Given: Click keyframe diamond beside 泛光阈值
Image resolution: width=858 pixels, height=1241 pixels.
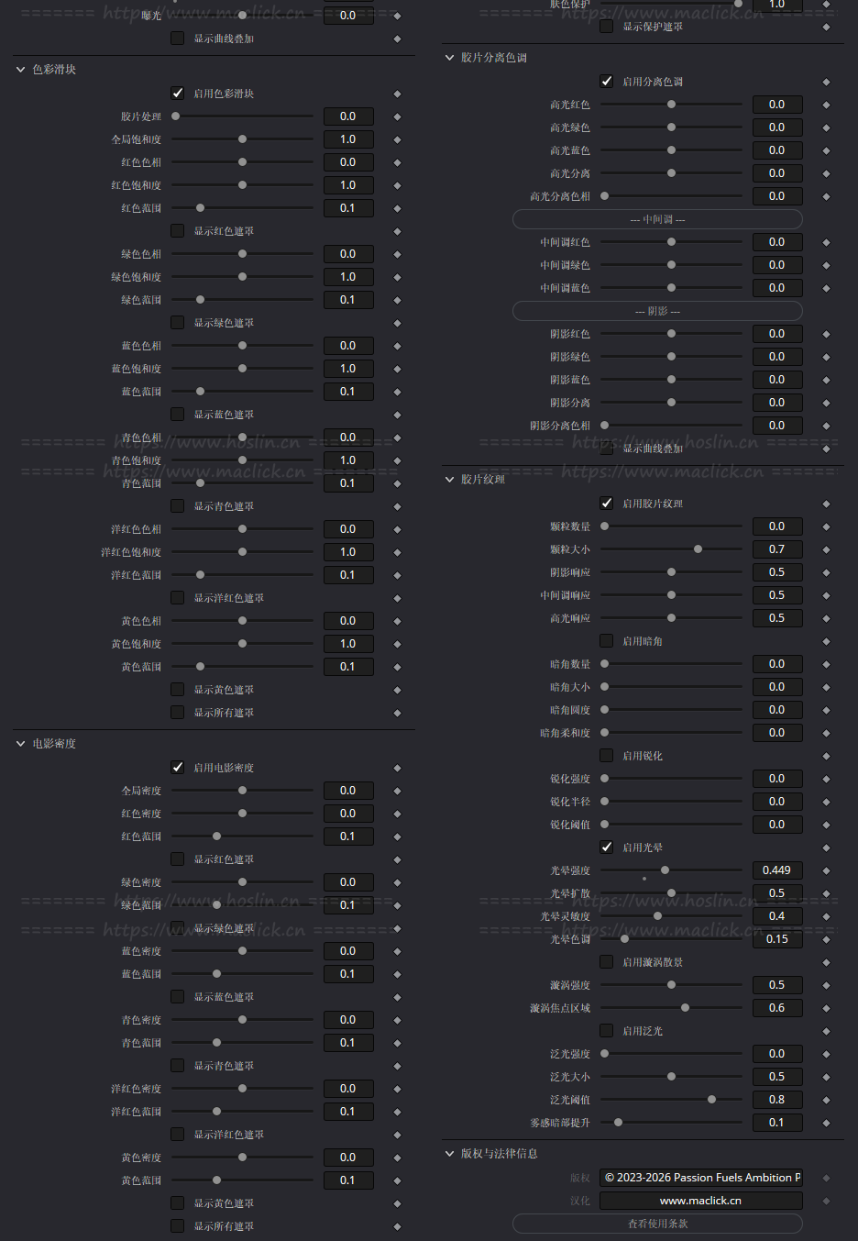Looking at the screenshot, I should 826,1100.
